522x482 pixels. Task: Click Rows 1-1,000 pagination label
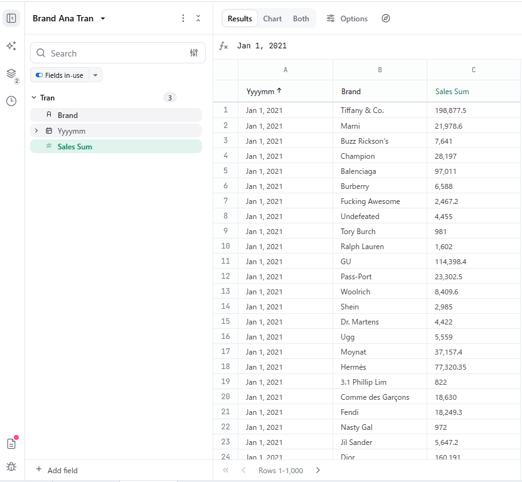(280, 470)
